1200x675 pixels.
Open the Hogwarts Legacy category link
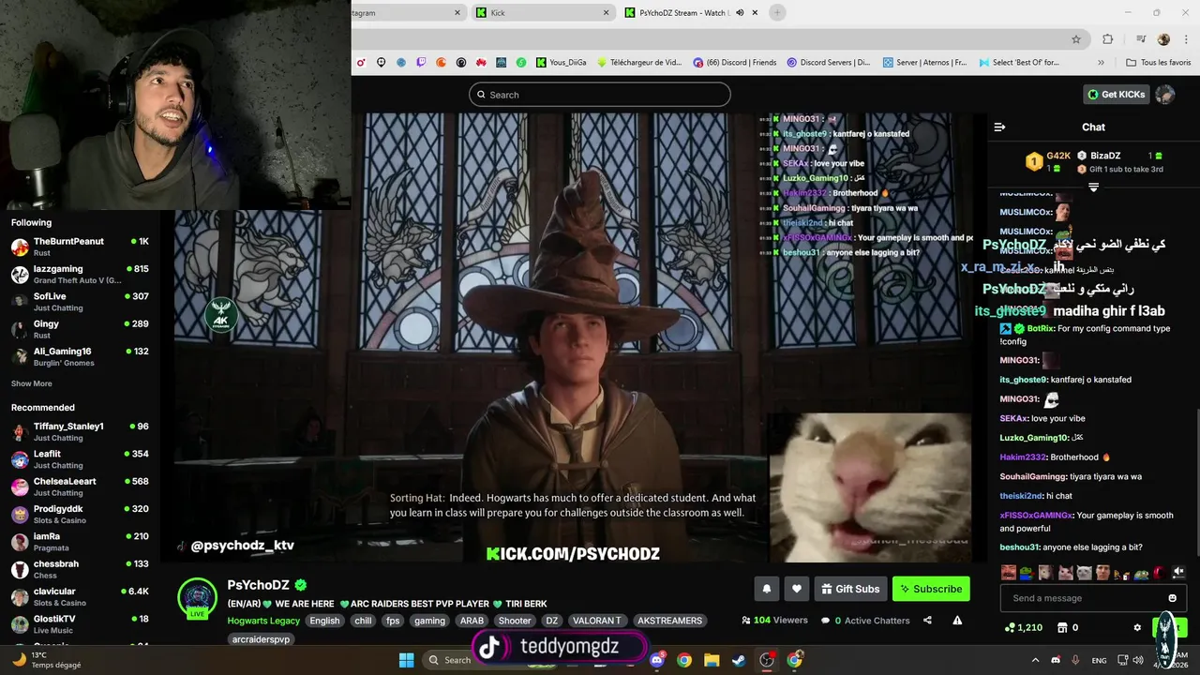coord(263,621)
